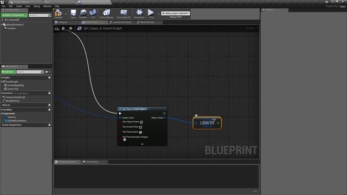Save the blueprint asset
Image resolution: width=347 pixels, height=195 pixels.
click(x=73, y=14)
